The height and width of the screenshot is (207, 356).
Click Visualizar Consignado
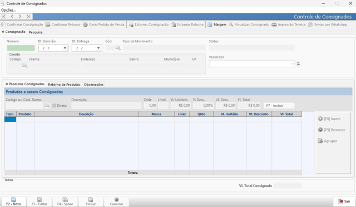pyautogui.click(x=249, y=24)
